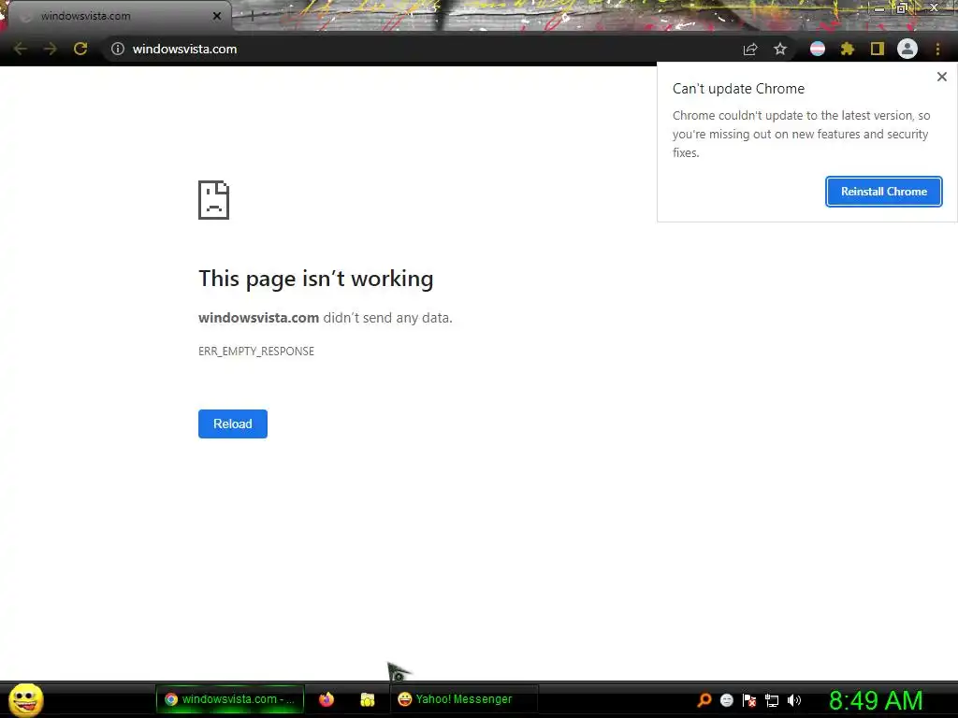
Task: Toggle the side panel icon
Action: point(878,49)
